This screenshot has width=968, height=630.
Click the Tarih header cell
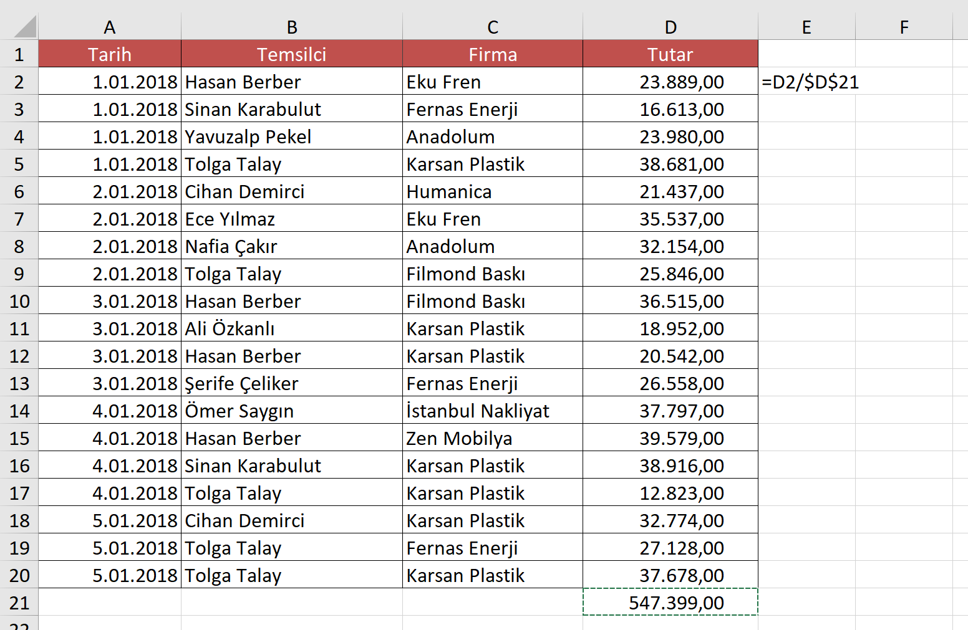coord(110,54)
